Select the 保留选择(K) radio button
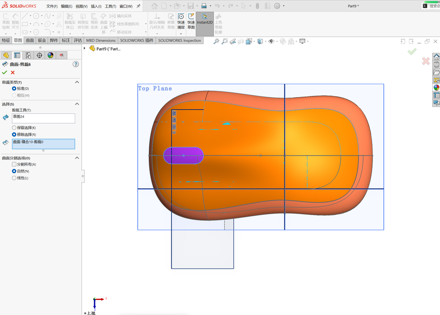 click(14, 128)
